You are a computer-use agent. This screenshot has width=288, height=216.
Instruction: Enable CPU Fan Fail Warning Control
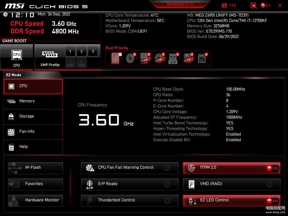[167, 168]
